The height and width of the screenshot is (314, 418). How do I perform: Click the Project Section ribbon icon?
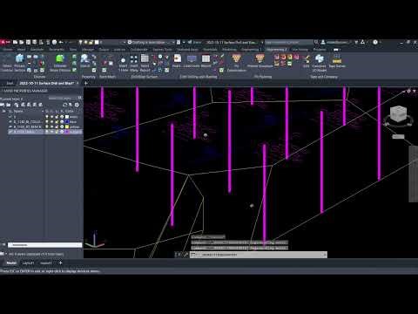click(19, 58)
